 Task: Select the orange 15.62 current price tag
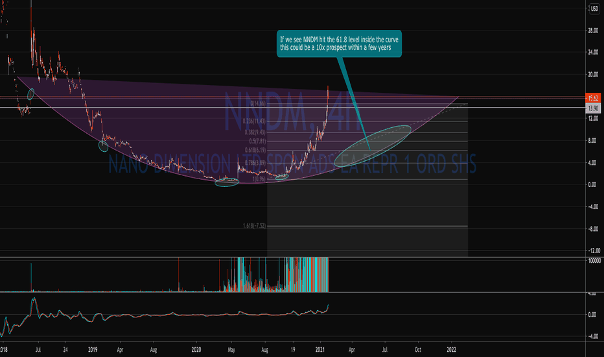click(x=593, y=98)
